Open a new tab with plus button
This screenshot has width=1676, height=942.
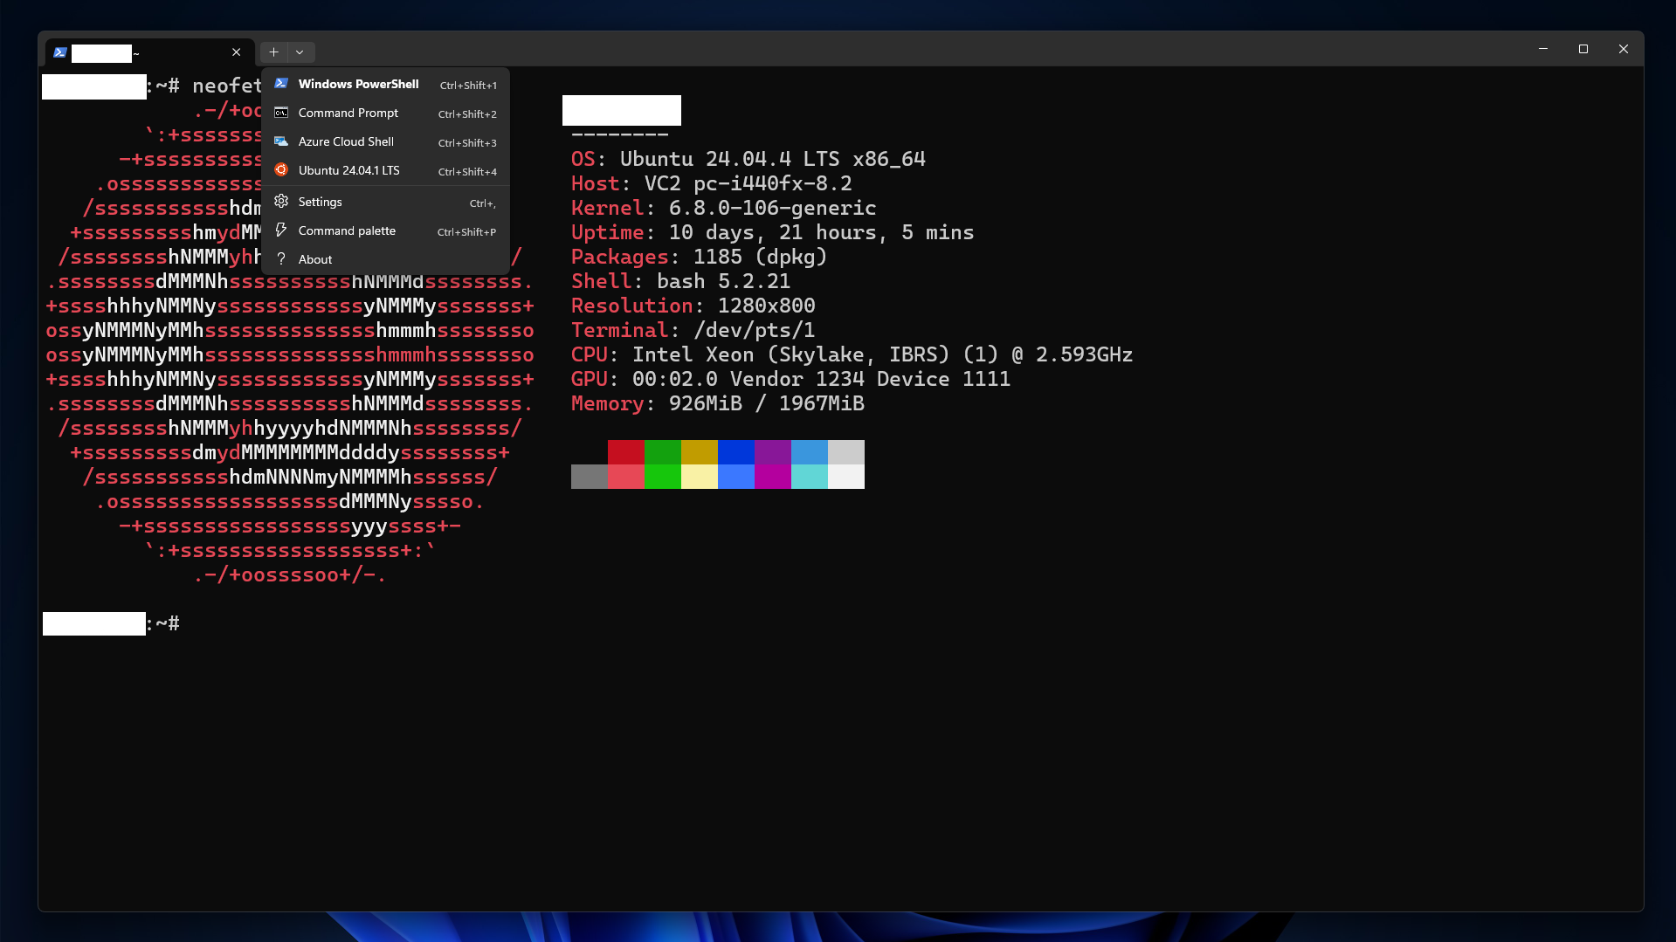tap(273, 52)
